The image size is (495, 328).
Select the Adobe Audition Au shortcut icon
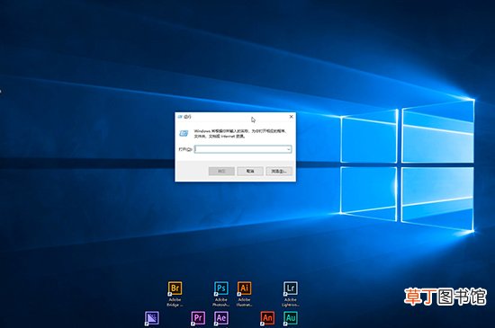pyautogui.click(x=291, y=318)
